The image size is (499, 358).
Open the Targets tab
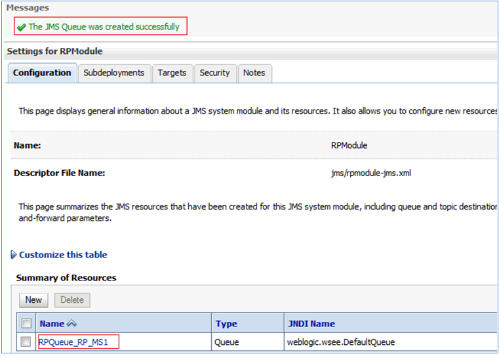172,73
